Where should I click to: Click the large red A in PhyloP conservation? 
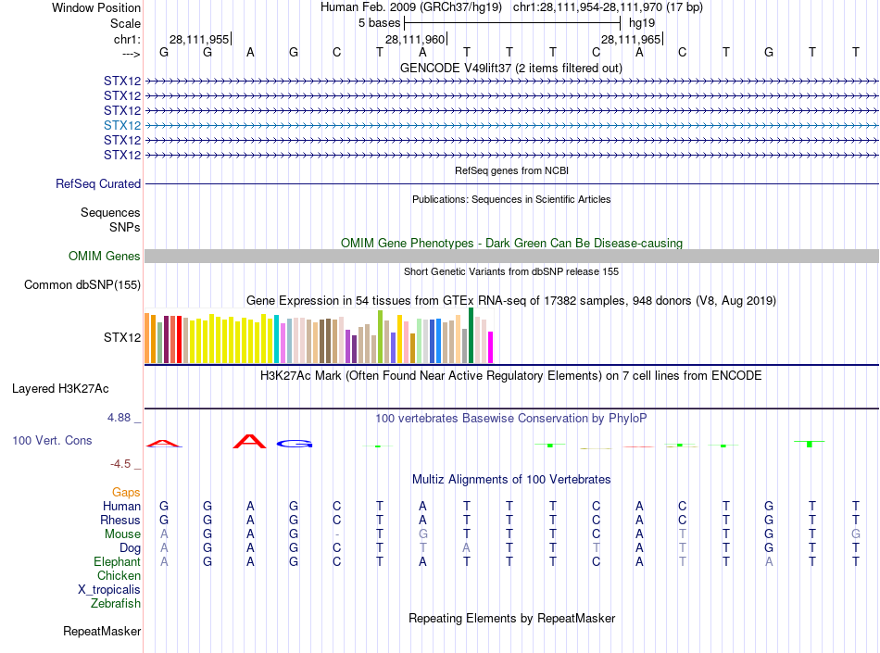point(250,442)
